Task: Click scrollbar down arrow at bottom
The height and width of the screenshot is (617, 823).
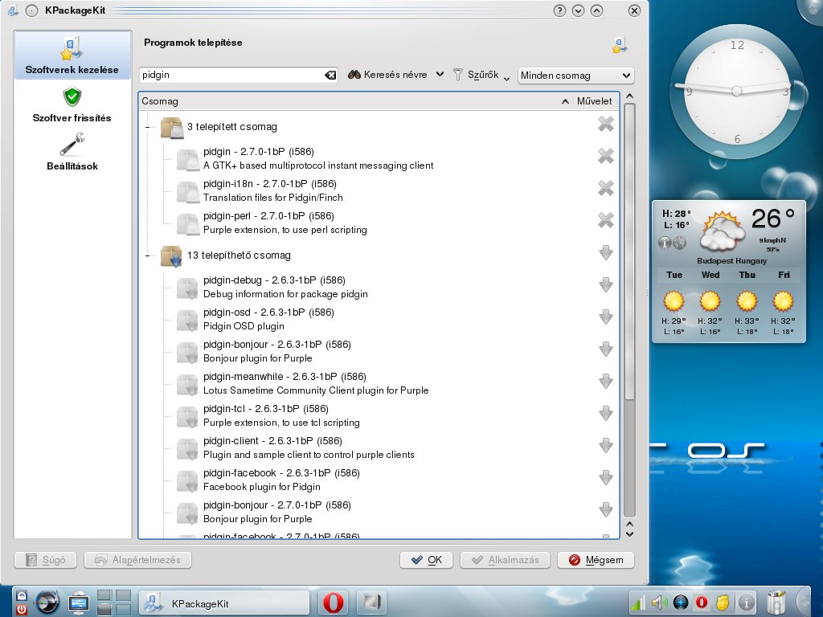Action: tap(630, 534)
